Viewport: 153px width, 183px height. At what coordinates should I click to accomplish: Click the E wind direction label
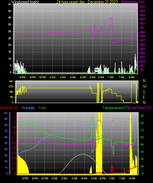pyautogui.click(x=144, y=97)
